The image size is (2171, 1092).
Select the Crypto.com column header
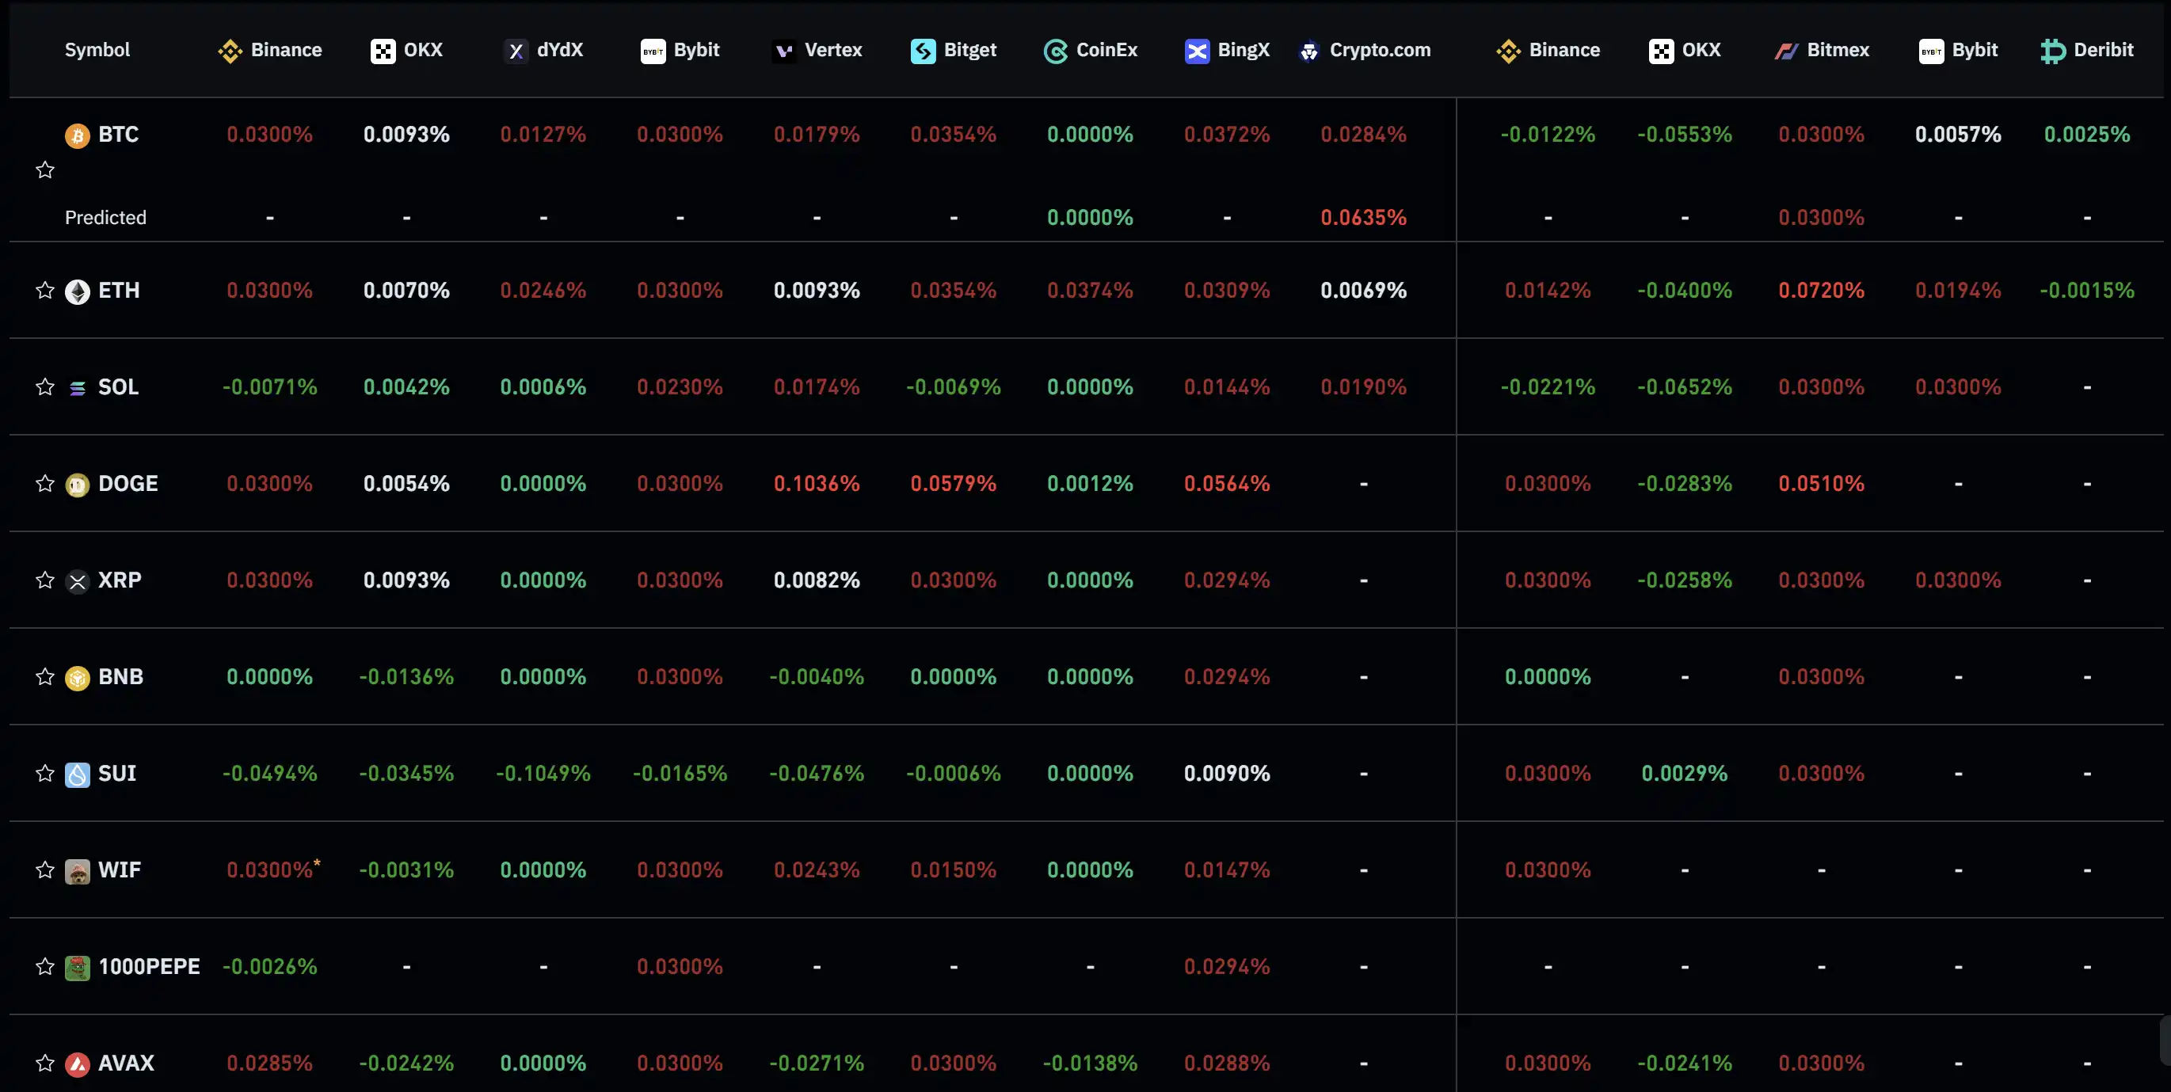tap(1379, 50)
